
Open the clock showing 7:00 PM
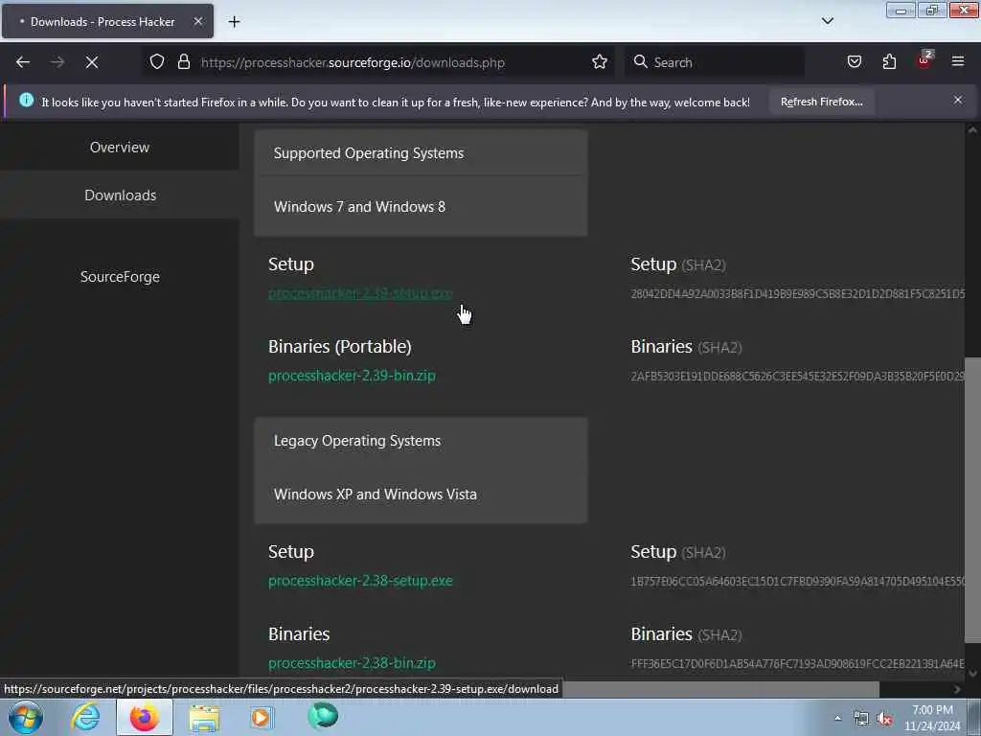pyautogui.click(x=932, y=718)
